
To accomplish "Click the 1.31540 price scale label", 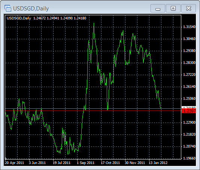I will point(189,27).
